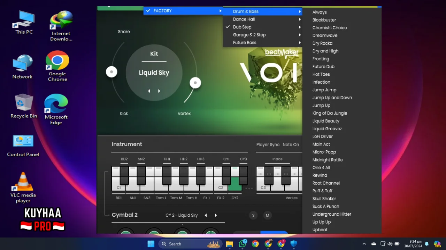446x250 pixels.
Task: Select next Cymbal 2 sample arrow
Action: [216, 215]
